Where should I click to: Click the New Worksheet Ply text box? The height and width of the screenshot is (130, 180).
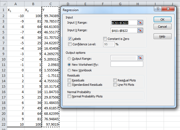[127, 64]
